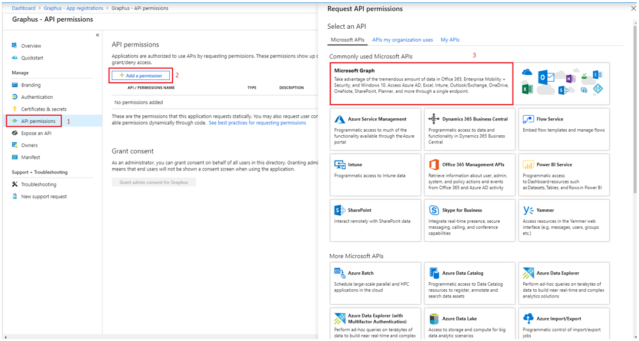The height and width of the screenshot is (341, 639).
Task: Switch to the My APIs tab
Action: tap(450, 40)
